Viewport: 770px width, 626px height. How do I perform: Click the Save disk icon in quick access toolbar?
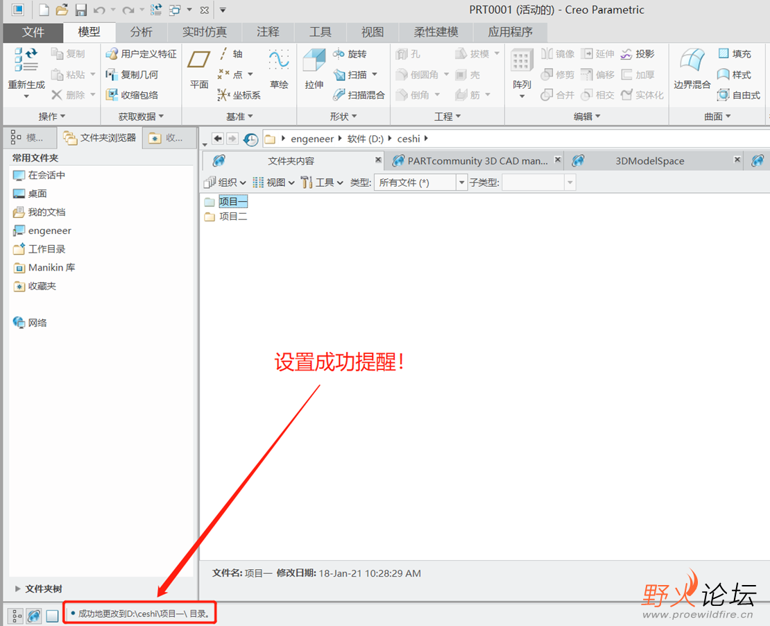pos(81,10)
